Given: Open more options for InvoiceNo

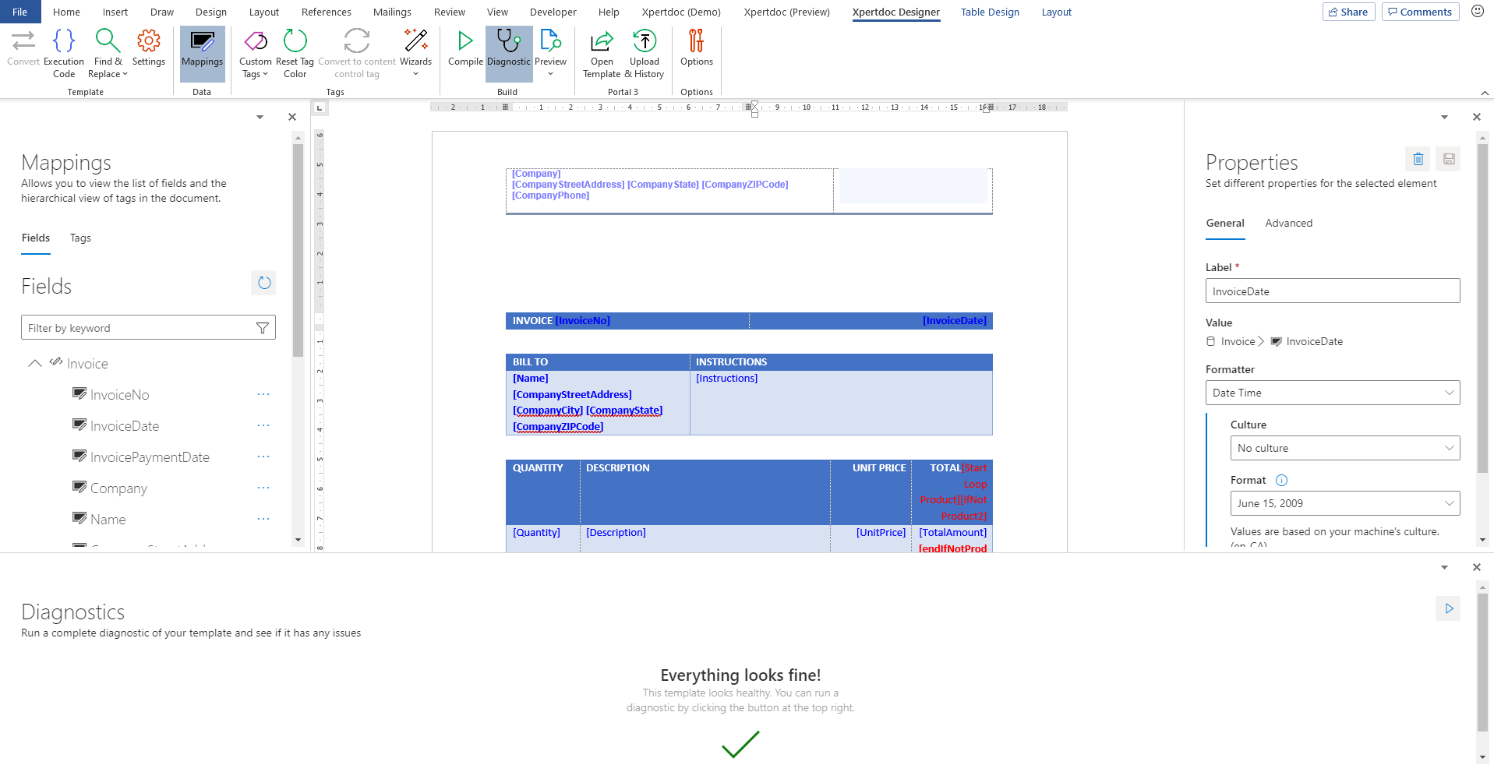Looking at the screenshot, I should click(263, 394).
